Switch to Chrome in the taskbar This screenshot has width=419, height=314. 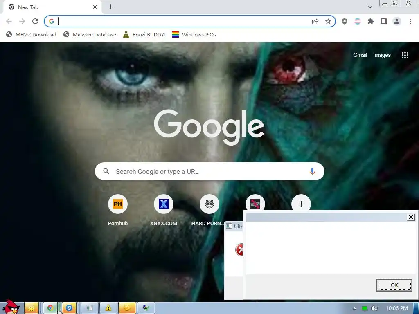(50, 308)
